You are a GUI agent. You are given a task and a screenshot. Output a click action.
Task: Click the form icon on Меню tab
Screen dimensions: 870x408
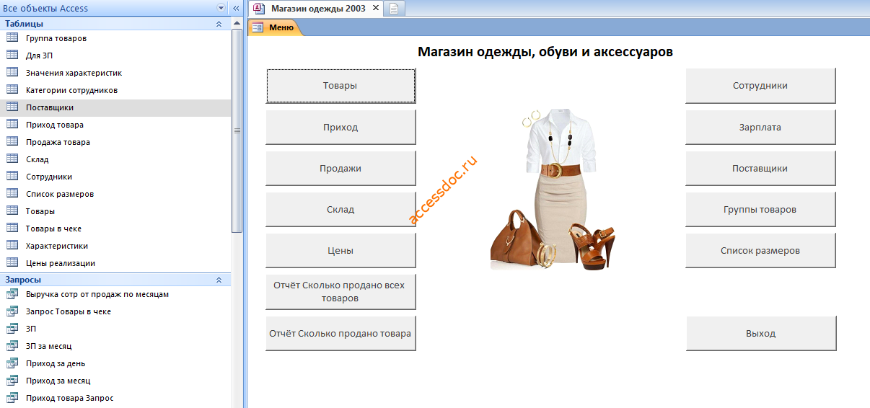tap(258, 27)
